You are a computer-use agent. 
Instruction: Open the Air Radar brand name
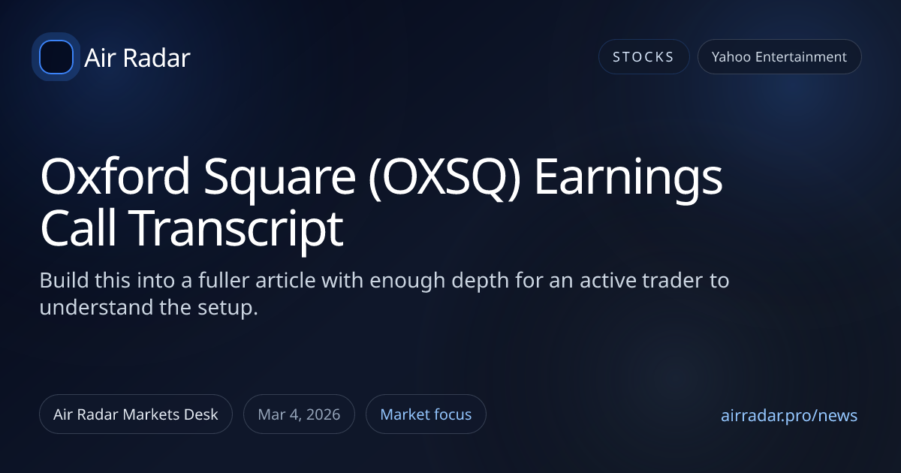click(x=137, y=58)
